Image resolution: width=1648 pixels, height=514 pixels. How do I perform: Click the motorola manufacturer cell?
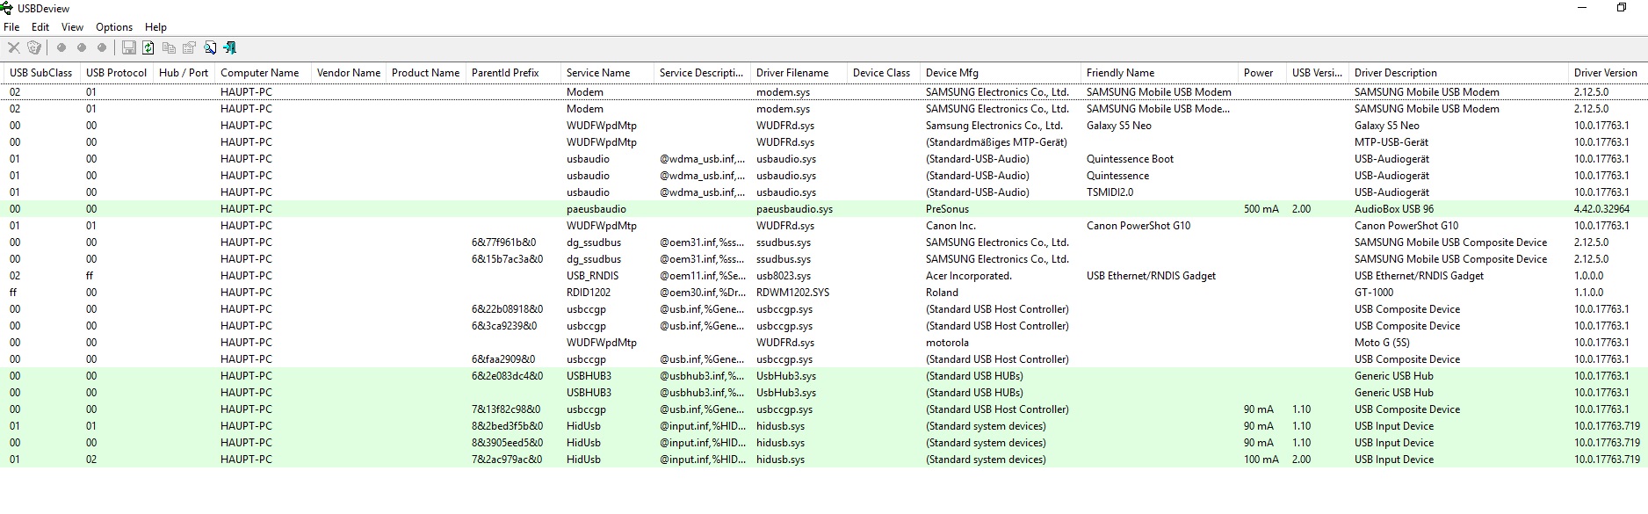coord(947,343)
